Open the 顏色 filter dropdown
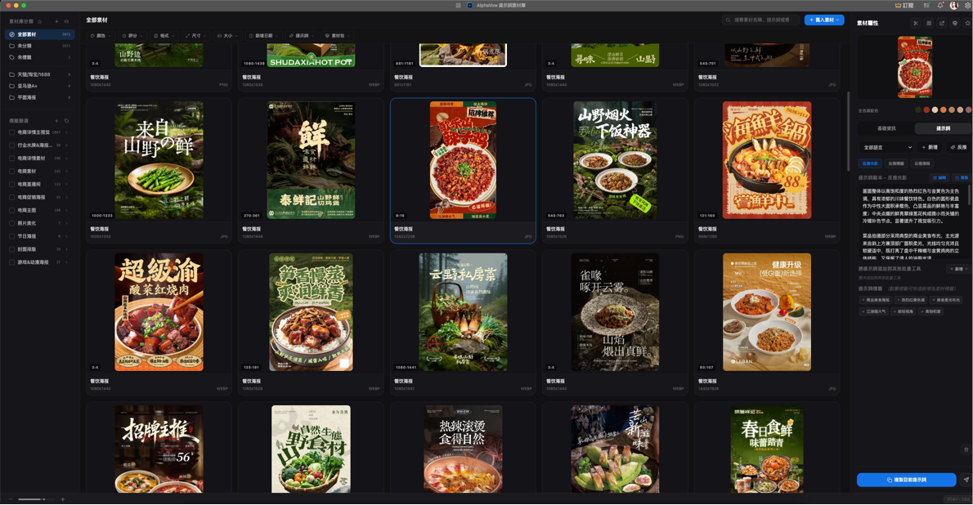Viewport: 973px width, 505px height. (x=100, y=36)
